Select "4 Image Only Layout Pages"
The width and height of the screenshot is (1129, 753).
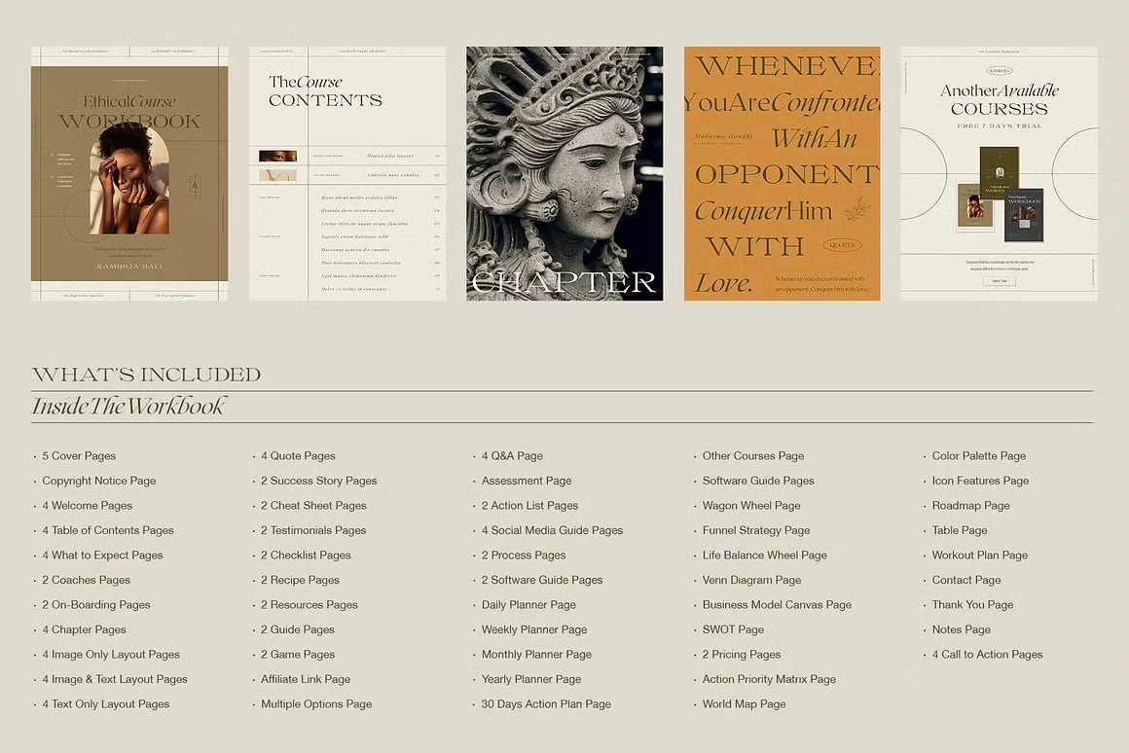pos(111,655)
